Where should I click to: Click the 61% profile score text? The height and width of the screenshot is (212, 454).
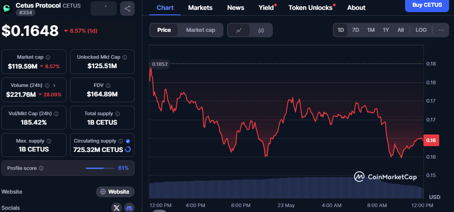[x=123, y=168]
